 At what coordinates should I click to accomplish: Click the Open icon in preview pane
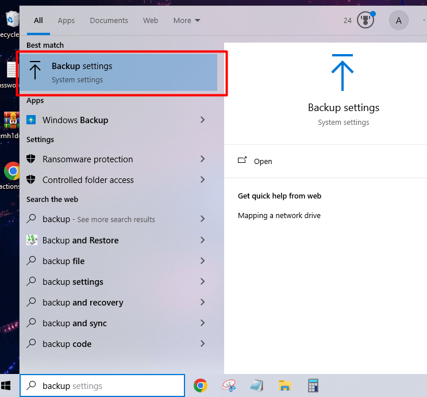242,160
